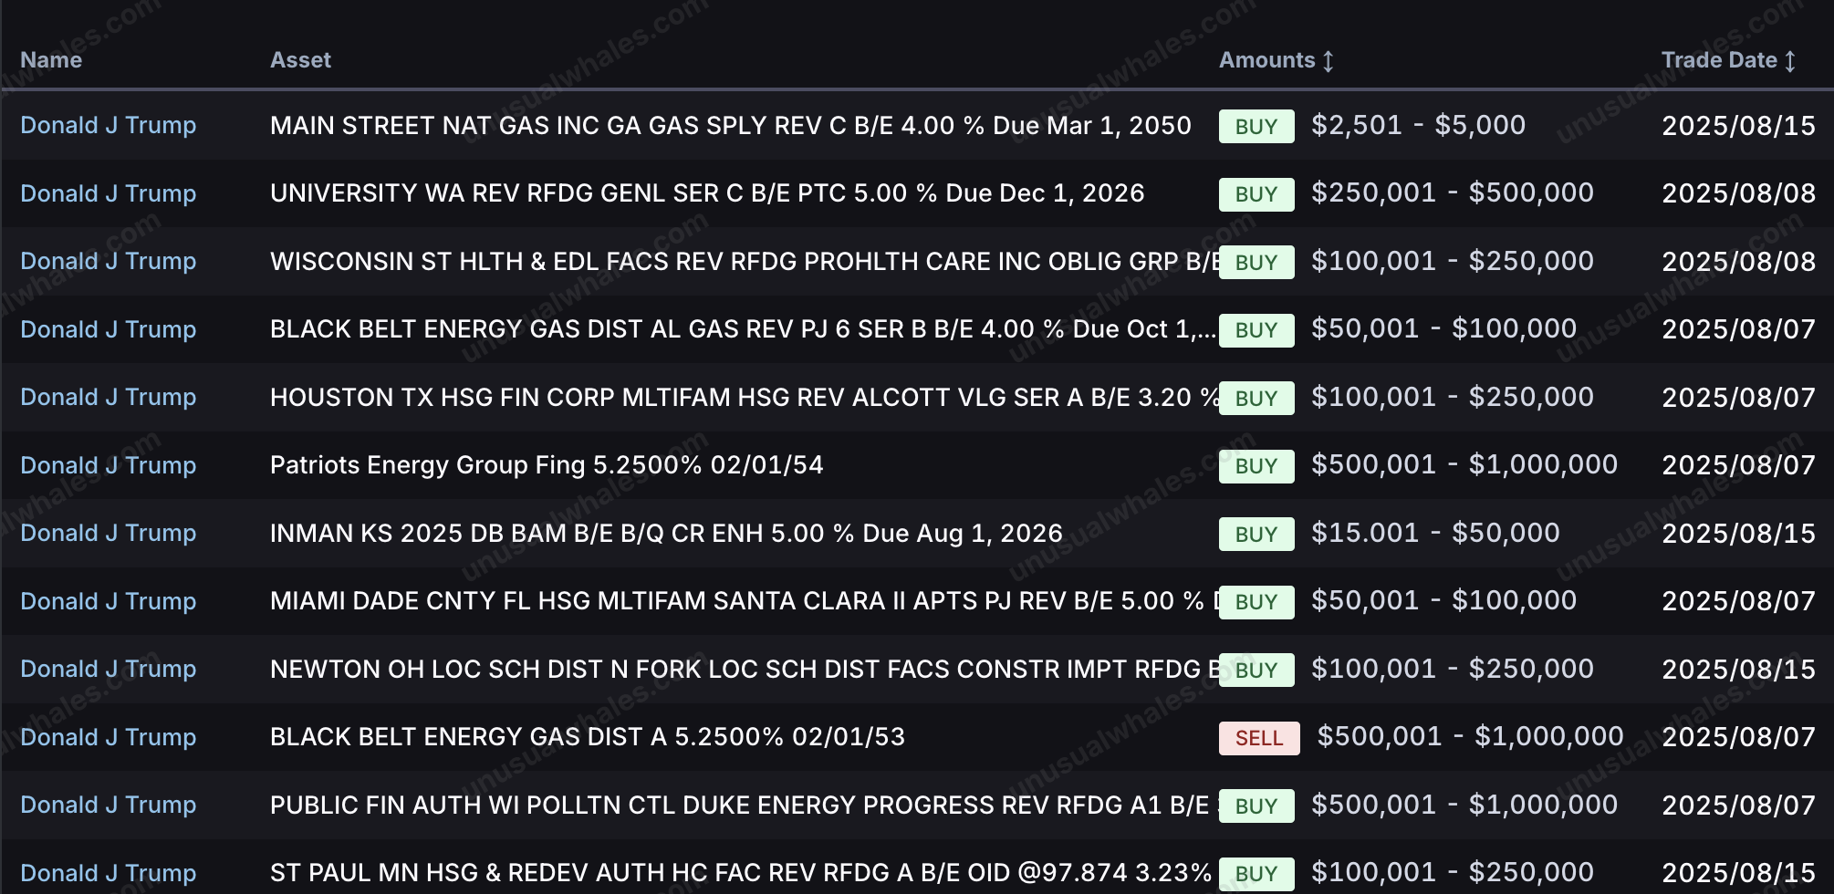
Task: Open Donald J Trump link in PUBLIC FIN AUTH WI row
Action: point(109,805)
